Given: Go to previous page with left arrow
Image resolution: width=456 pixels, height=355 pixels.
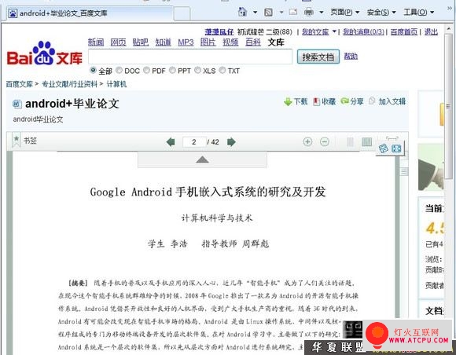Looking at the screenshot, I should 171,142.
